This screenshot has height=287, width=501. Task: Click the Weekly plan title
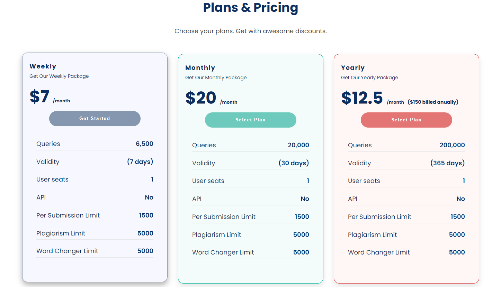[43, 66]
